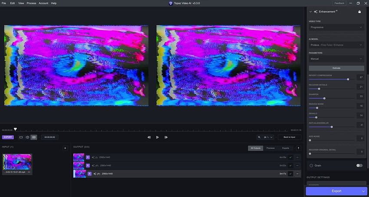Image resolution: width=369 pixels, height=197 pixels.
Task: Lock the Enhancement settings with padlock icon
Action: (x=359, y=12)
